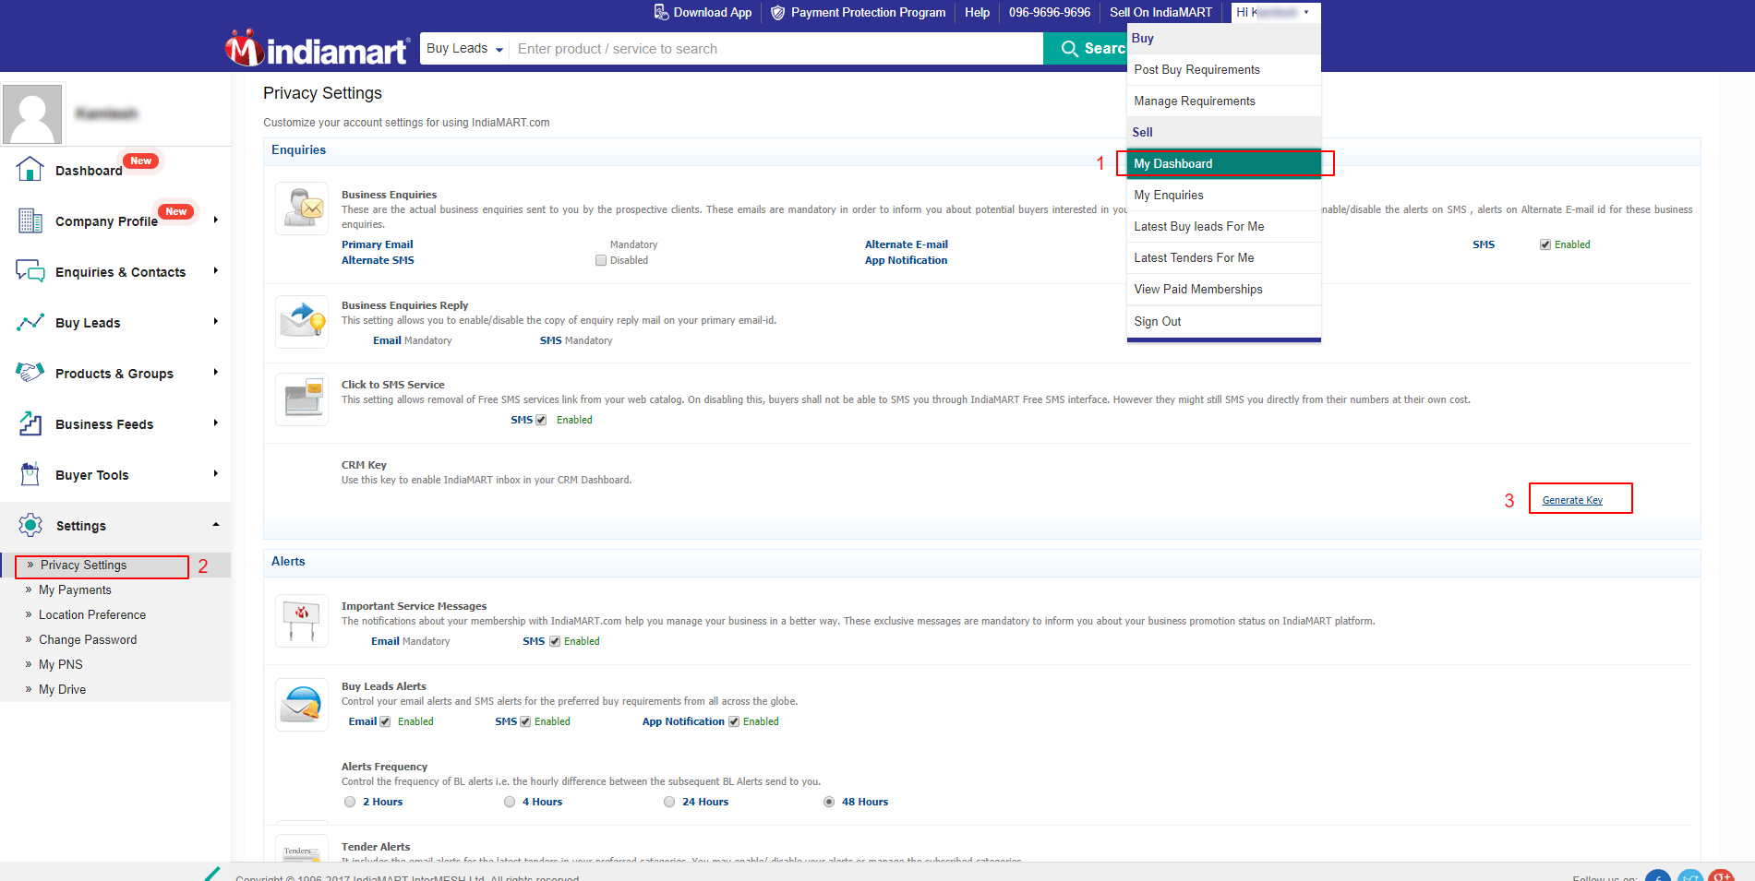Select 24 Hours alert frequency
Screen dimensions: 1755x881
(669, 802)
